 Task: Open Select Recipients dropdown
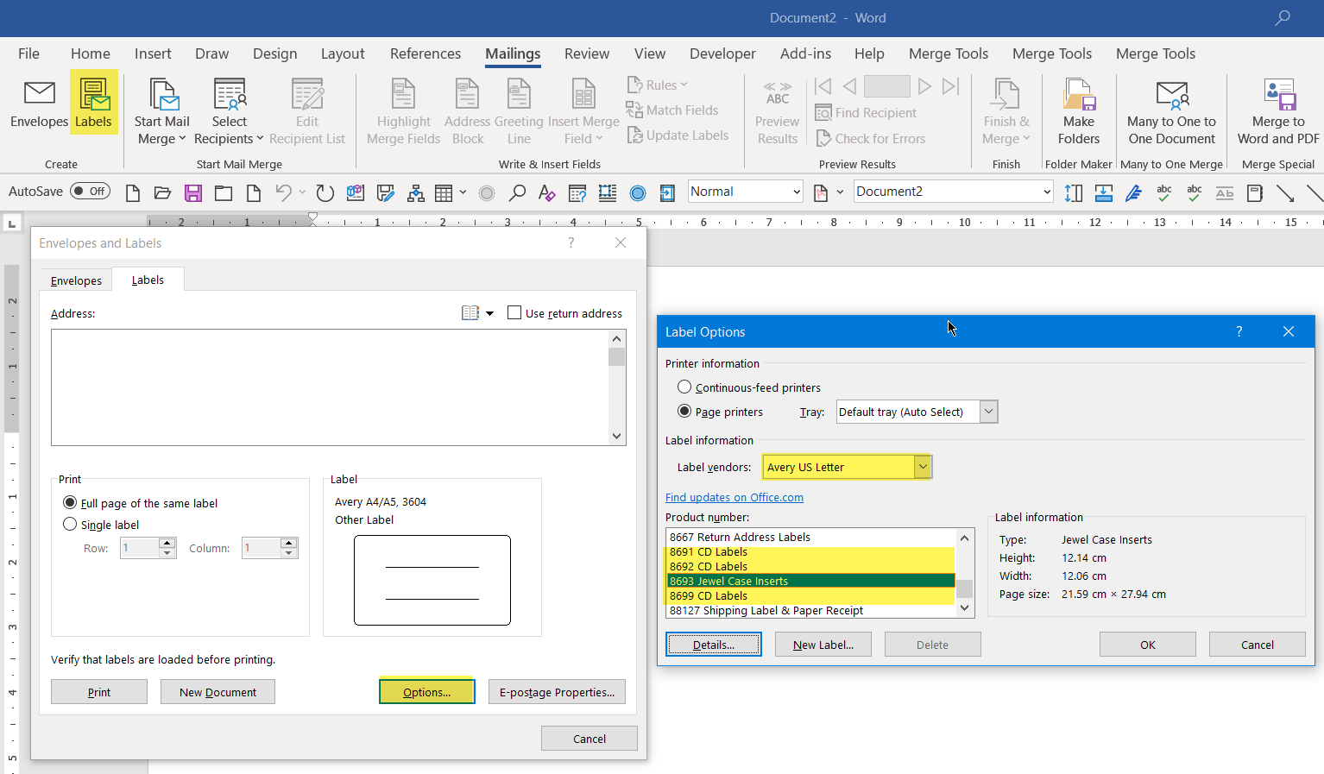[x=229, y=112]
